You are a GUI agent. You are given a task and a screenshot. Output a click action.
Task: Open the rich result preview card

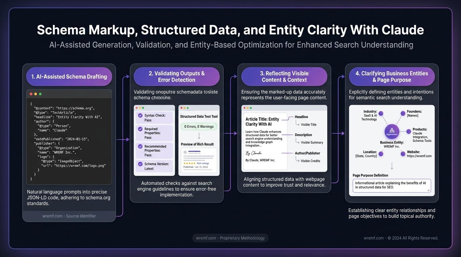click(199, 160)
